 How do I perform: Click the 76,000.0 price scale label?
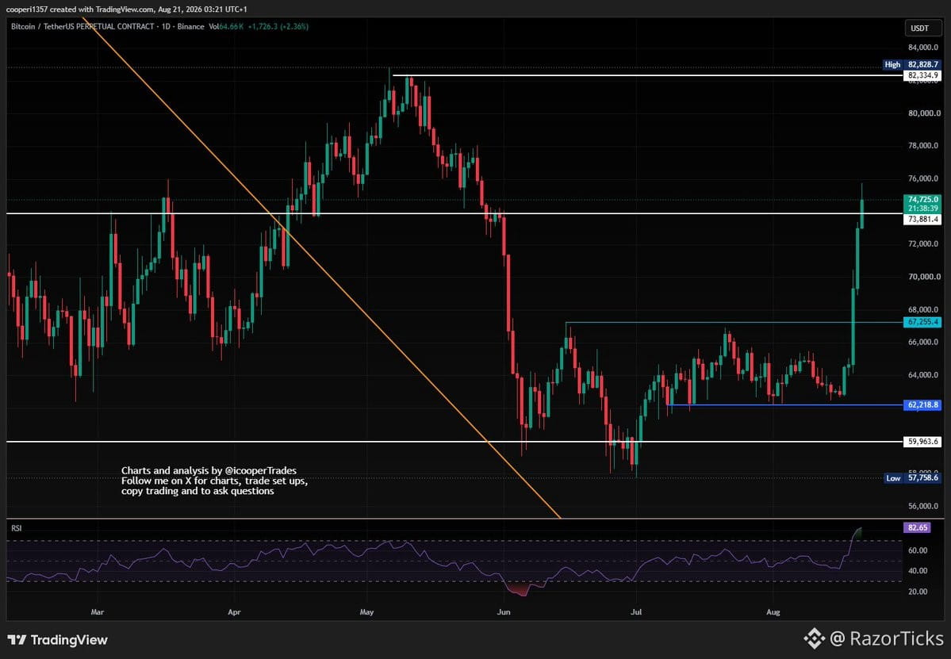(x=924, y=178)
